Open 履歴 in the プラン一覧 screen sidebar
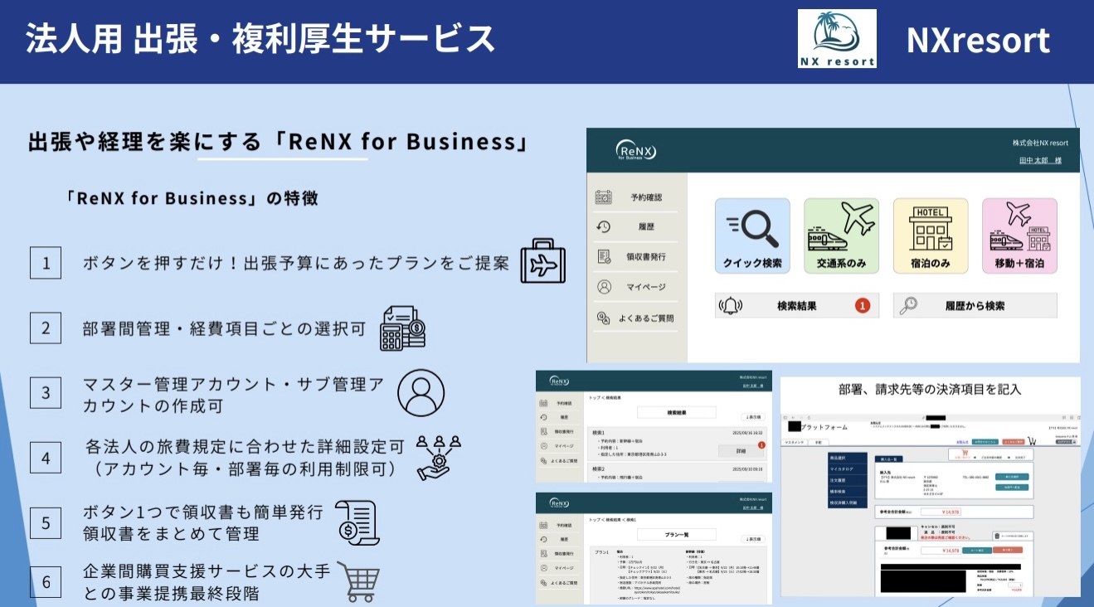1094x607 pixels. 557,539
